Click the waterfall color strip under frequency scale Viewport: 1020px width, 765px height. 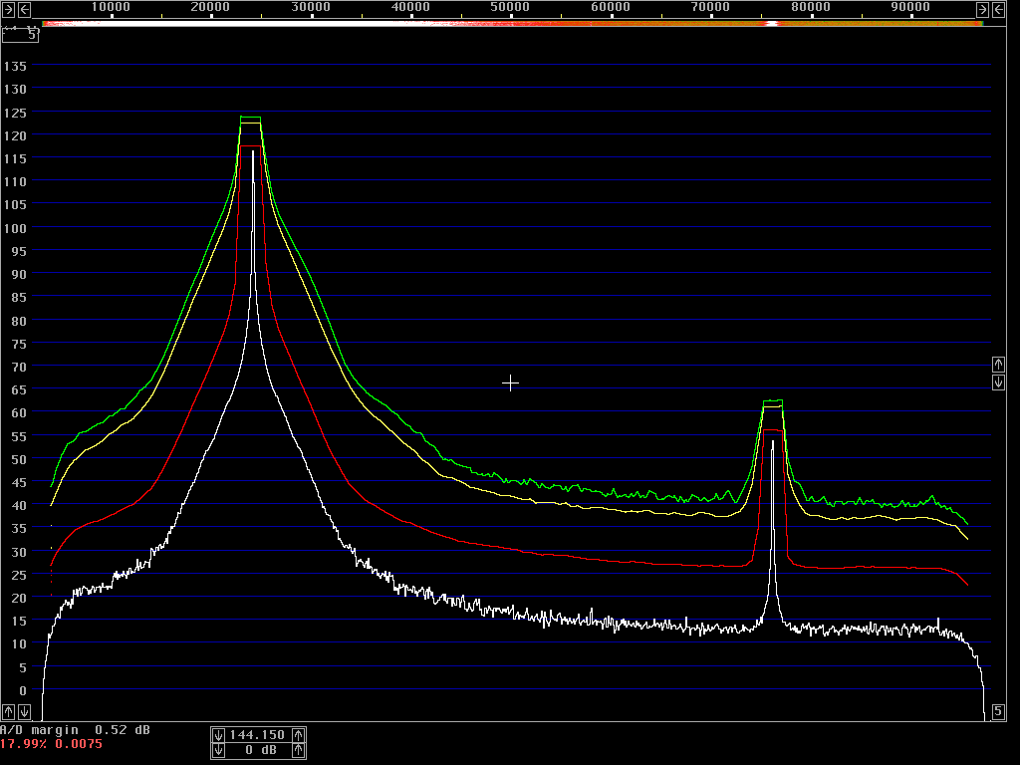pyautogui.click(x=513, y=24)
